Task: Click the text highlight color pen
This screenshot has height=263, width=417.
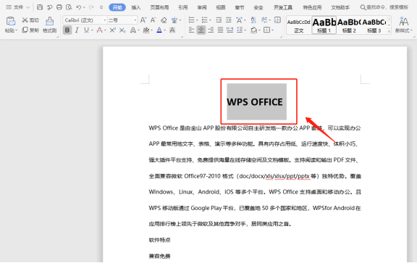Action: tap(146, 30)
